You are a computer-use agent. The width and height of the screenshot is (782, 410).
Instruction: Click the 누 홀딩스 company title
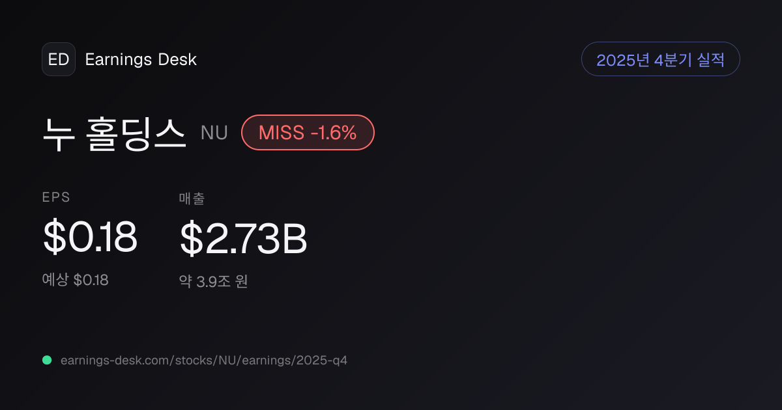[x=115, y=133]
